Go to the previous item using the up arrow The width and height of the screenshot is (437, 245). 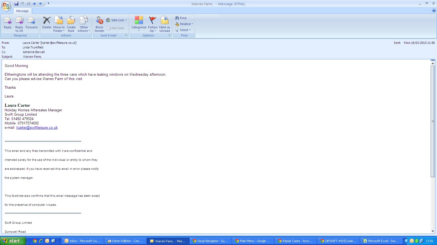(34, 4)
